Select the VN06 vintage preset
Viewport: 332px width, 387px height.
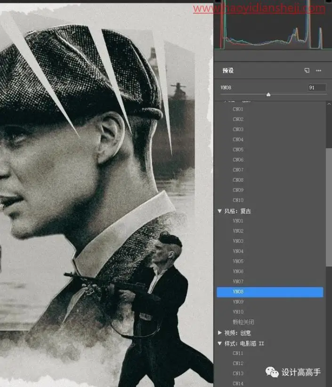click(x=238, y=272)
